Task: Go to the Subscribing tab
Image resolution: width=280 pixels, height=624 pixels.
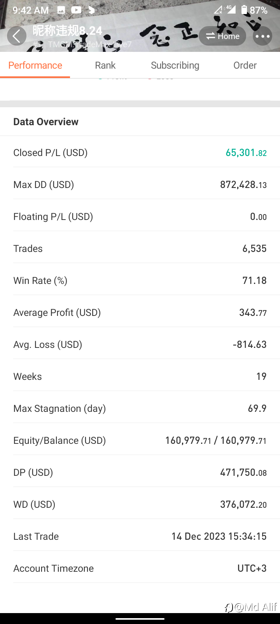Action: click(175, 65)
